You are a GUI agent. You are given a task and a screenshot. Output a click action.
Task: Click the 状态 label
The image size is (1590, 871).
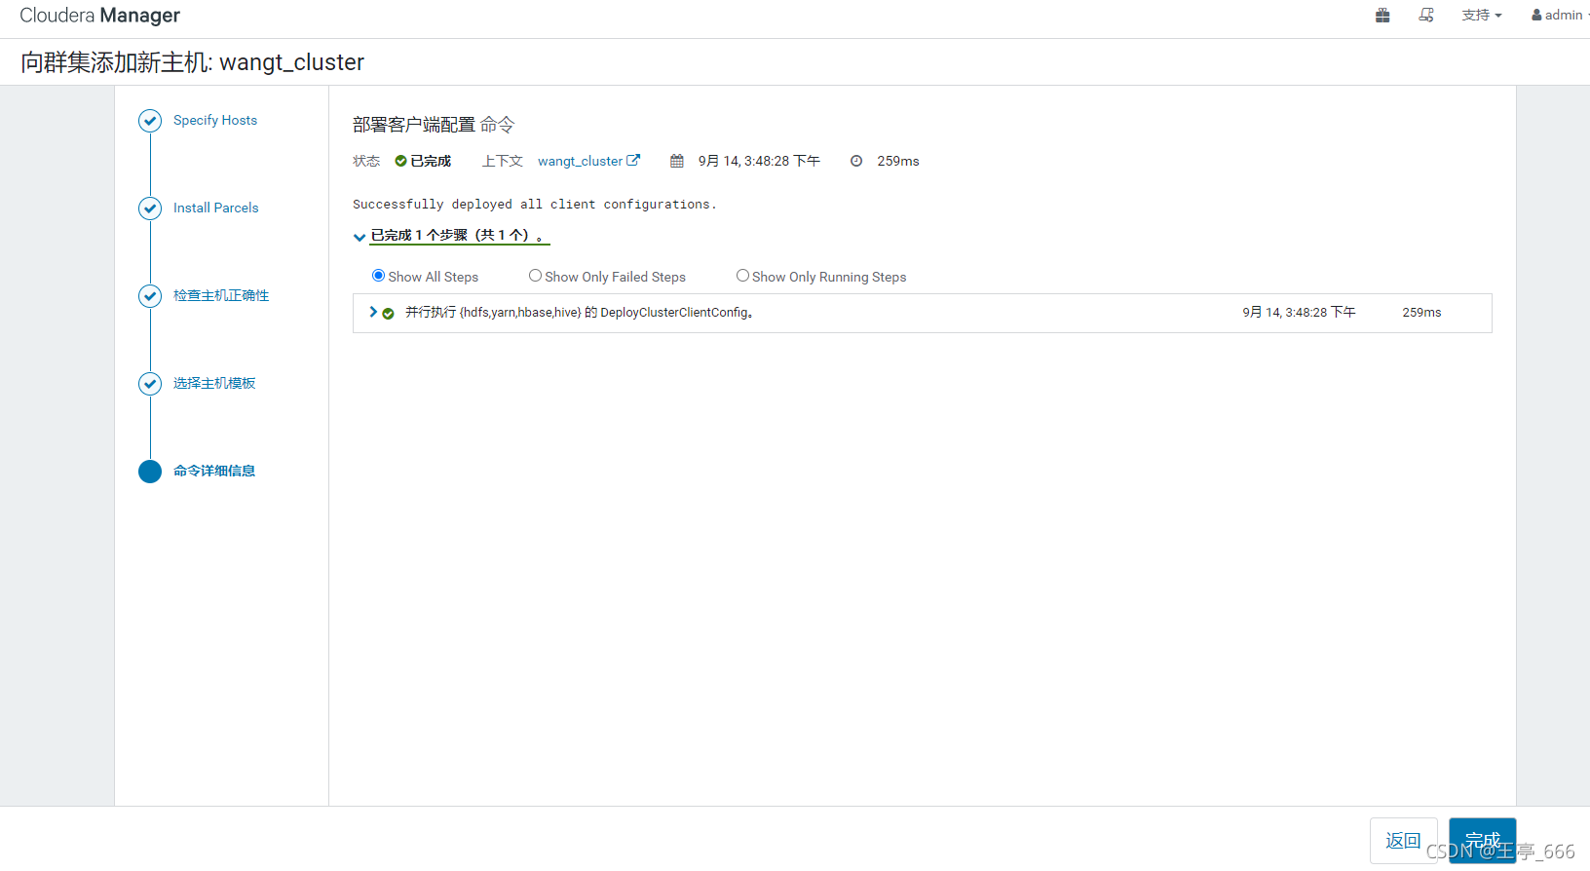(x=366, y=162)
